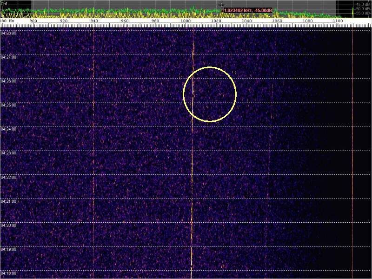The image size is (372, 279).
Task: Select the 04:28:00 time marker
Action: click(8, 33)
